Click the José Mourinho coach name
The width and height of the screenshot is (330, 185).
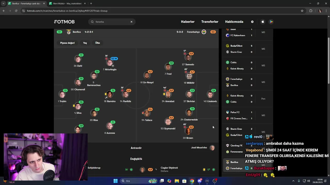coord(199,147)
